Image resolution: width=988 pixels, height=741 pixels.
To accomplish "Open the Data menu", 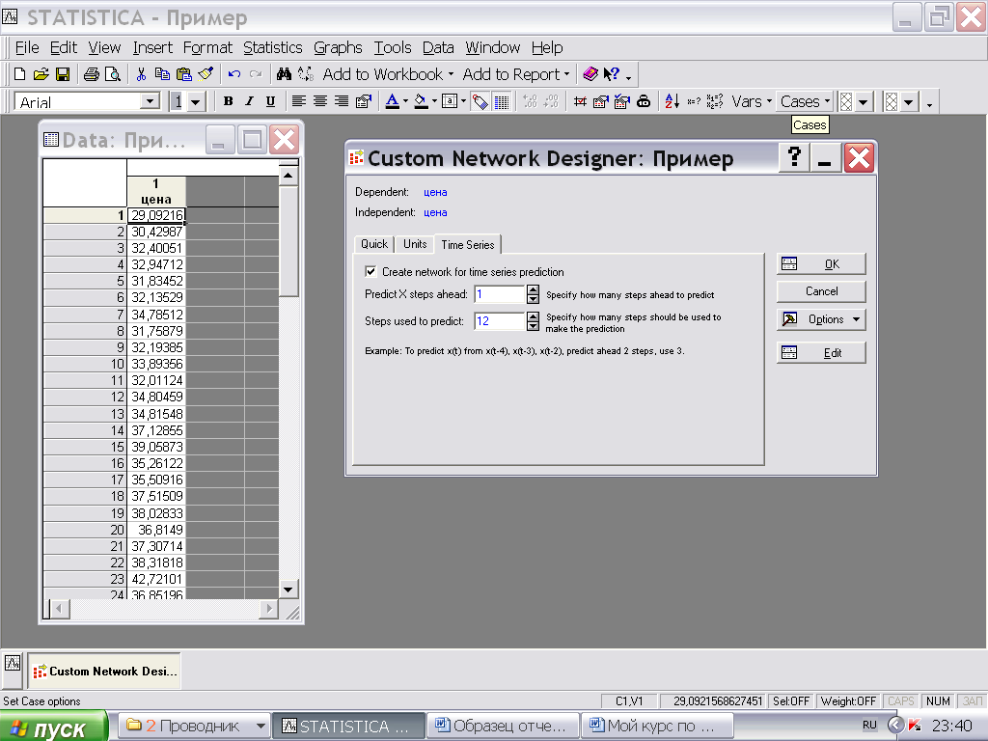I will tap(438, 48).
